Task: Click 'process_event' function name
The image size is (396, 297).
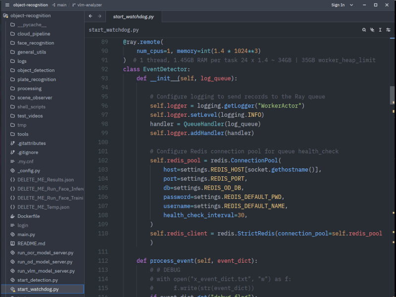Action: click(172, 261)
